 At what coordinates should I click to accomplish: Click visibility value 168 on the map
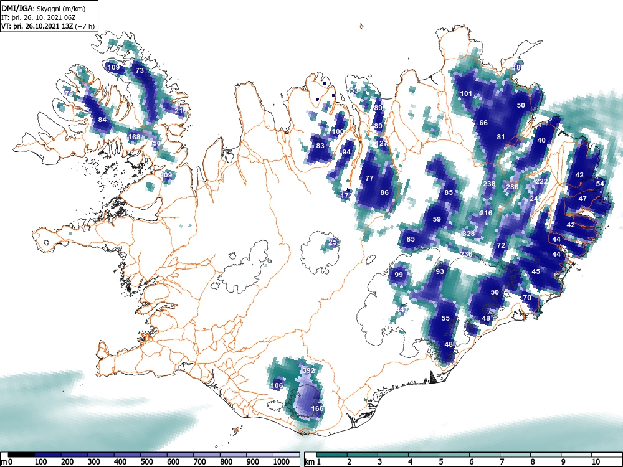(135, 137)
